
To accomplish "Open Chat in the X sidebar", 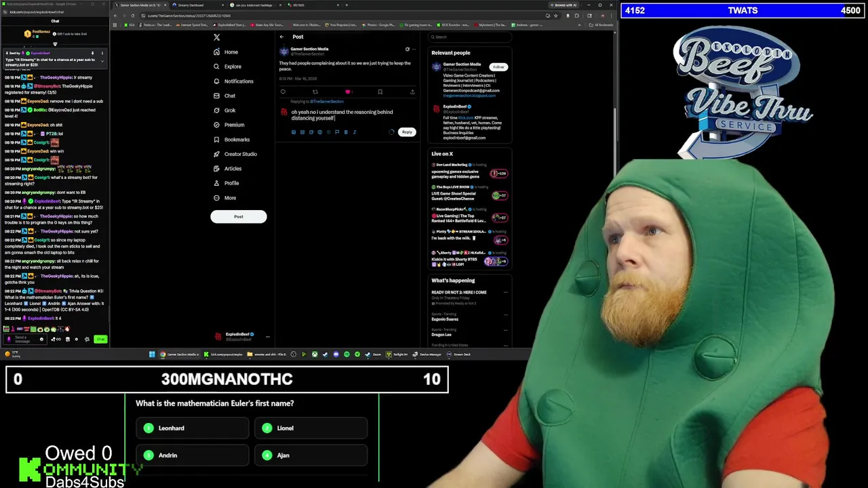I will coord(224,96).
